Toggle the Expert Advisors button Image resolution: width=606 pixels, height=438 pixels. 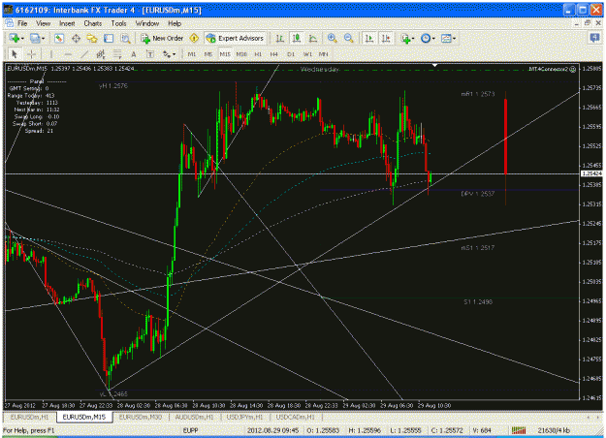(235, 38)
